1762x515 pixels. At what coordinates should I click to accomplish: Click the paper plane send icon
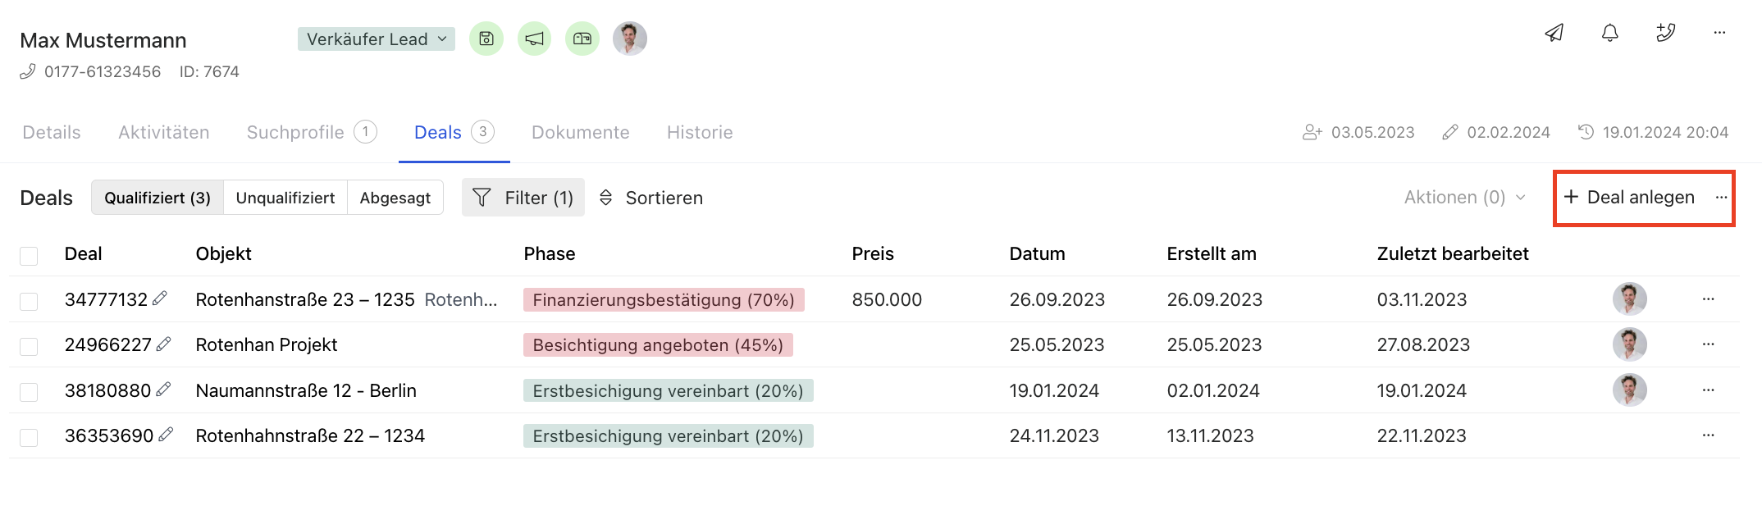point(1554,33)
